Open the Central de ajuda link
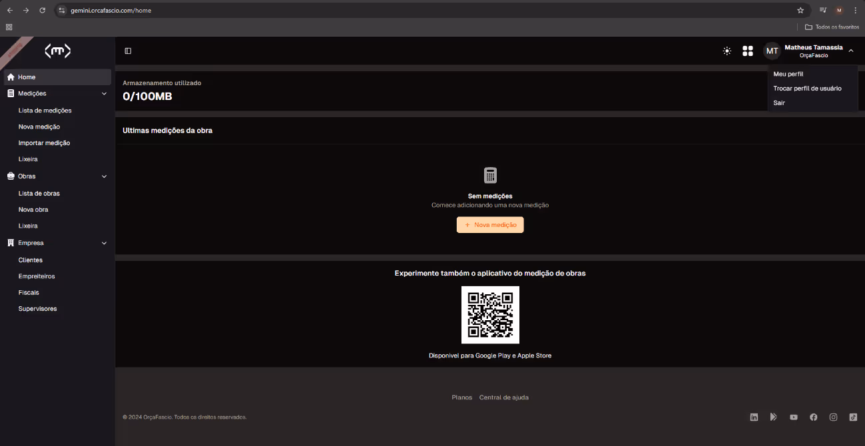This screenshot has height=446, width=865. 504,397
